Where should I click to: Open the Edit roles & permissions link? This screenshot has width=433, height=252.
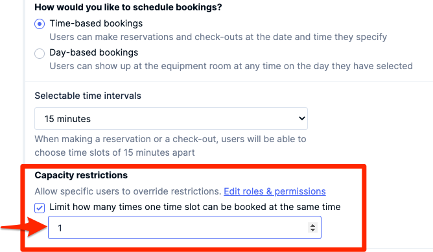tap(275, 191)
